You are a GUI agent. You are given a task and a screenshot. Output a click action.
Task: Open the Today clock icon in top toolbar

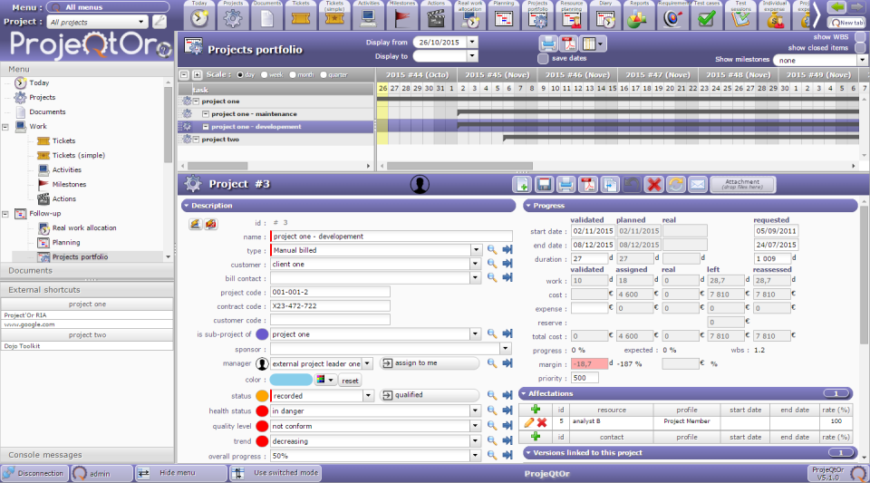[199, 18]
